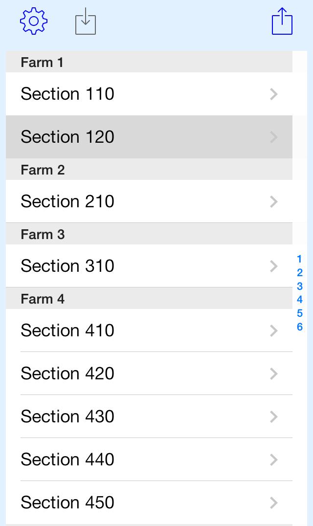313x526 pixels.
Task: Select the Farm 4 section header
Action: tap(149, 298)
